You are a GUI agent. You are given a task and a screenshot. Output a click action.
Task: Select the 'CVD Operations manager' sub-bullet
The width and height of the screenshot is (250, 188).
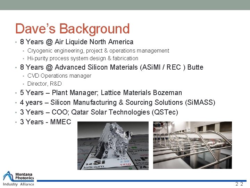tap(59, 76)
